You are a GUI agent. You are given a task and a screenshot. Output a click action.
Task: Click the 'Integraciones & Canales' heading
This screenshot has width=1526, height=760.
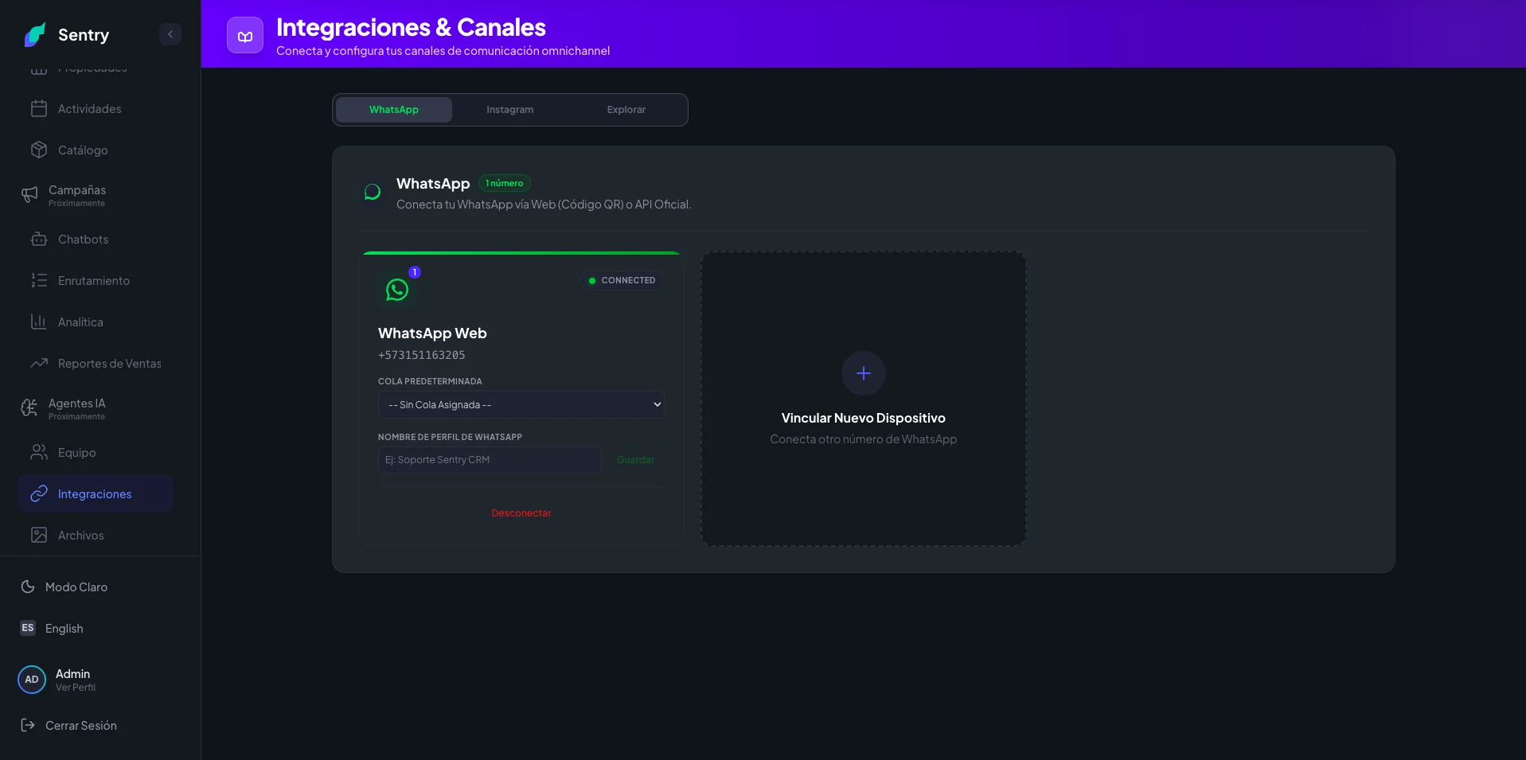(411, 27)
